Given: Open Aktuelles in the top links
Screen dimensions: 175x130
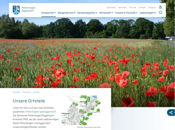Looking at the screenshot, I should (x=122, y=8).
